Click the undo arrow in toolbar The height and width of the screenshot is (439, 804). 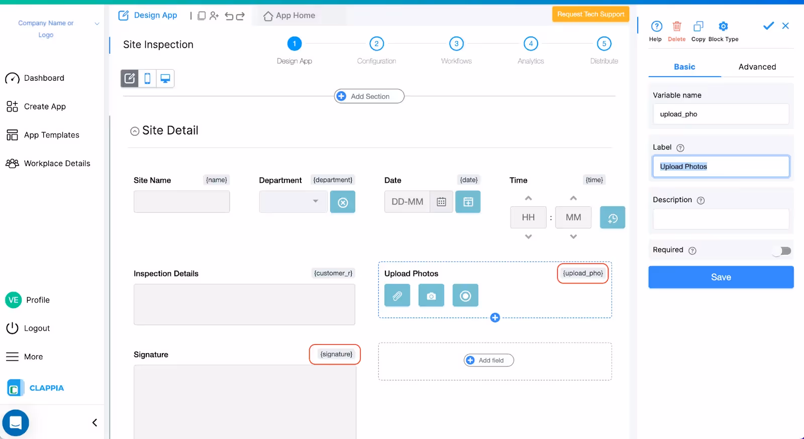(x=229, y=16)
